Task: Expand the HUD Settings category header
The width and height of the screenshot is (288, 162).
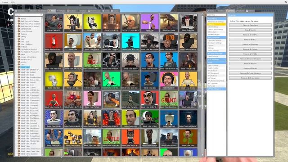Action: point(216,59)
